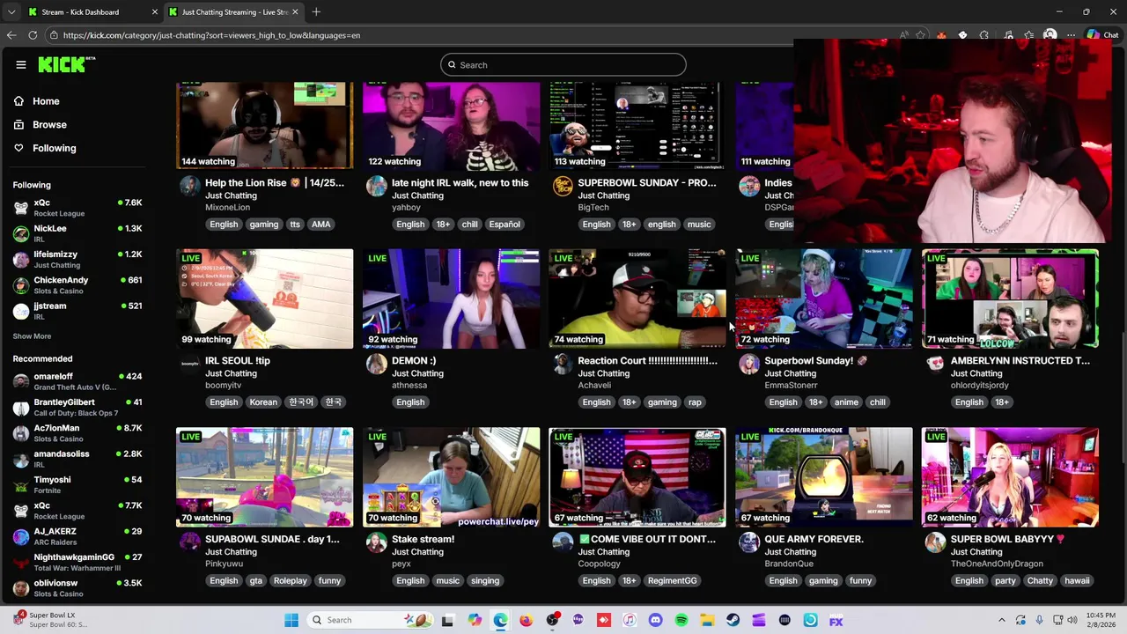Click ohlordyitsjordy channel avatar
This screenshot has height=634, width=1127.
tap(936, 364)
